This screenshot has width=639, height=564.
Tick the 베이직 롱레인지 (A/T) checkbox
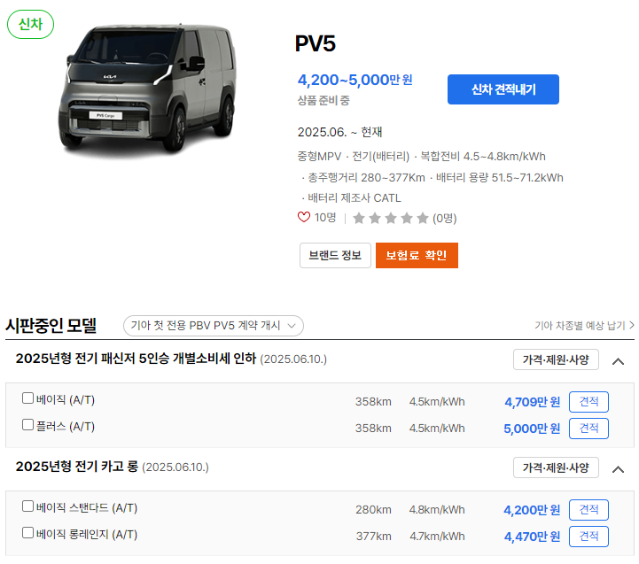point(27,533)
